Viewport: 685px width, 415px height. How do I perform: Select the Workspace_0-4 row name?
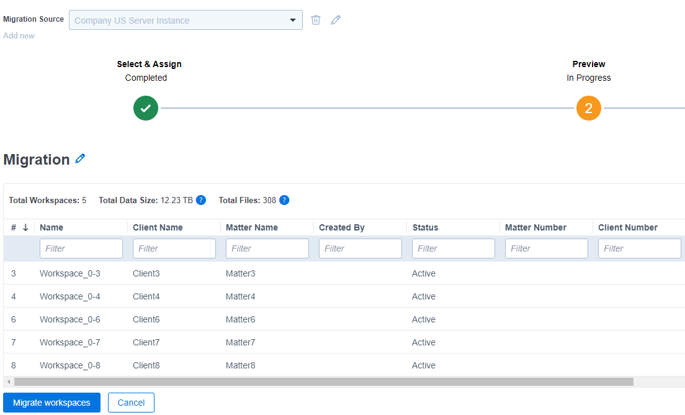(x=70, y=296)
